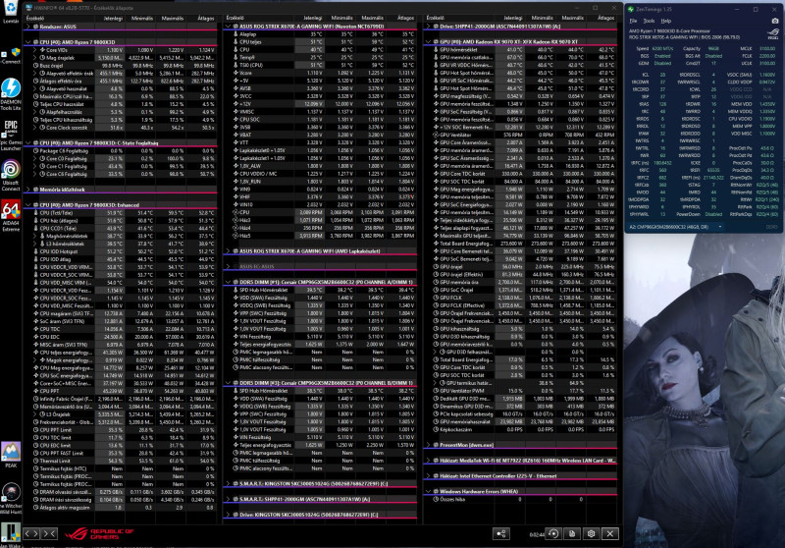Screen dimensions: 785x548
Task: Collapse the GPU [#0] Radeon RX 9070 XT group
Action: tap(429, 41)
